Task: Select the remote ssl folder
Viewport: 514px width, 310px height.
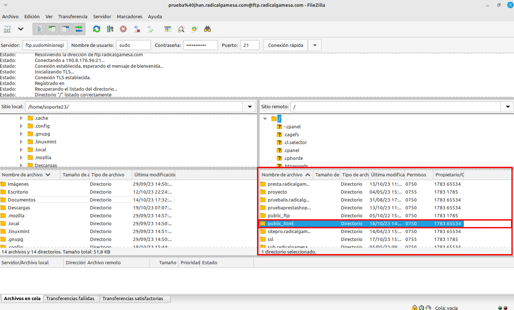Action: click(361, 239)
